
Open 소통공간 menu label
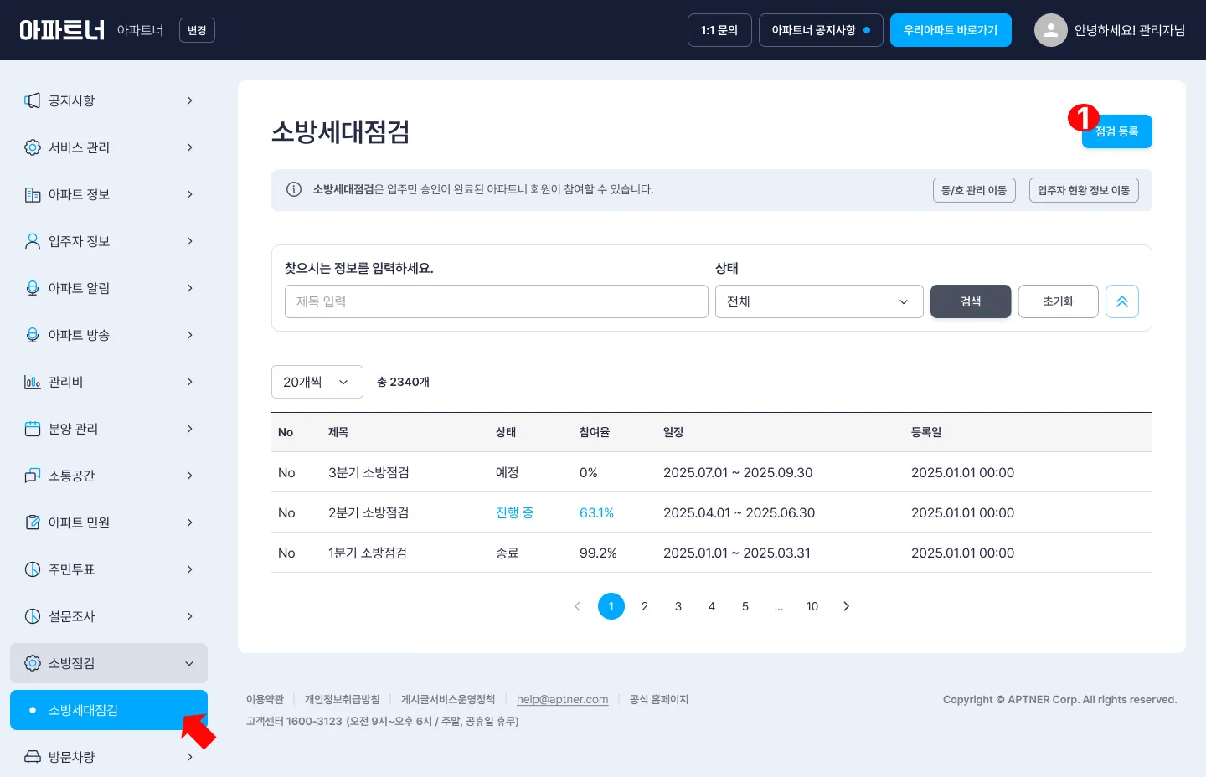pos(71,476)
